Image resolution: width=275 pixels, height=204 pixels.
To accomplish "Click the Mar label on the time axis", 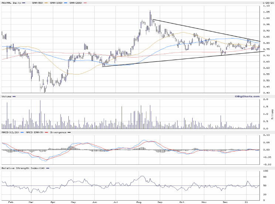I will tap(31, 203).
